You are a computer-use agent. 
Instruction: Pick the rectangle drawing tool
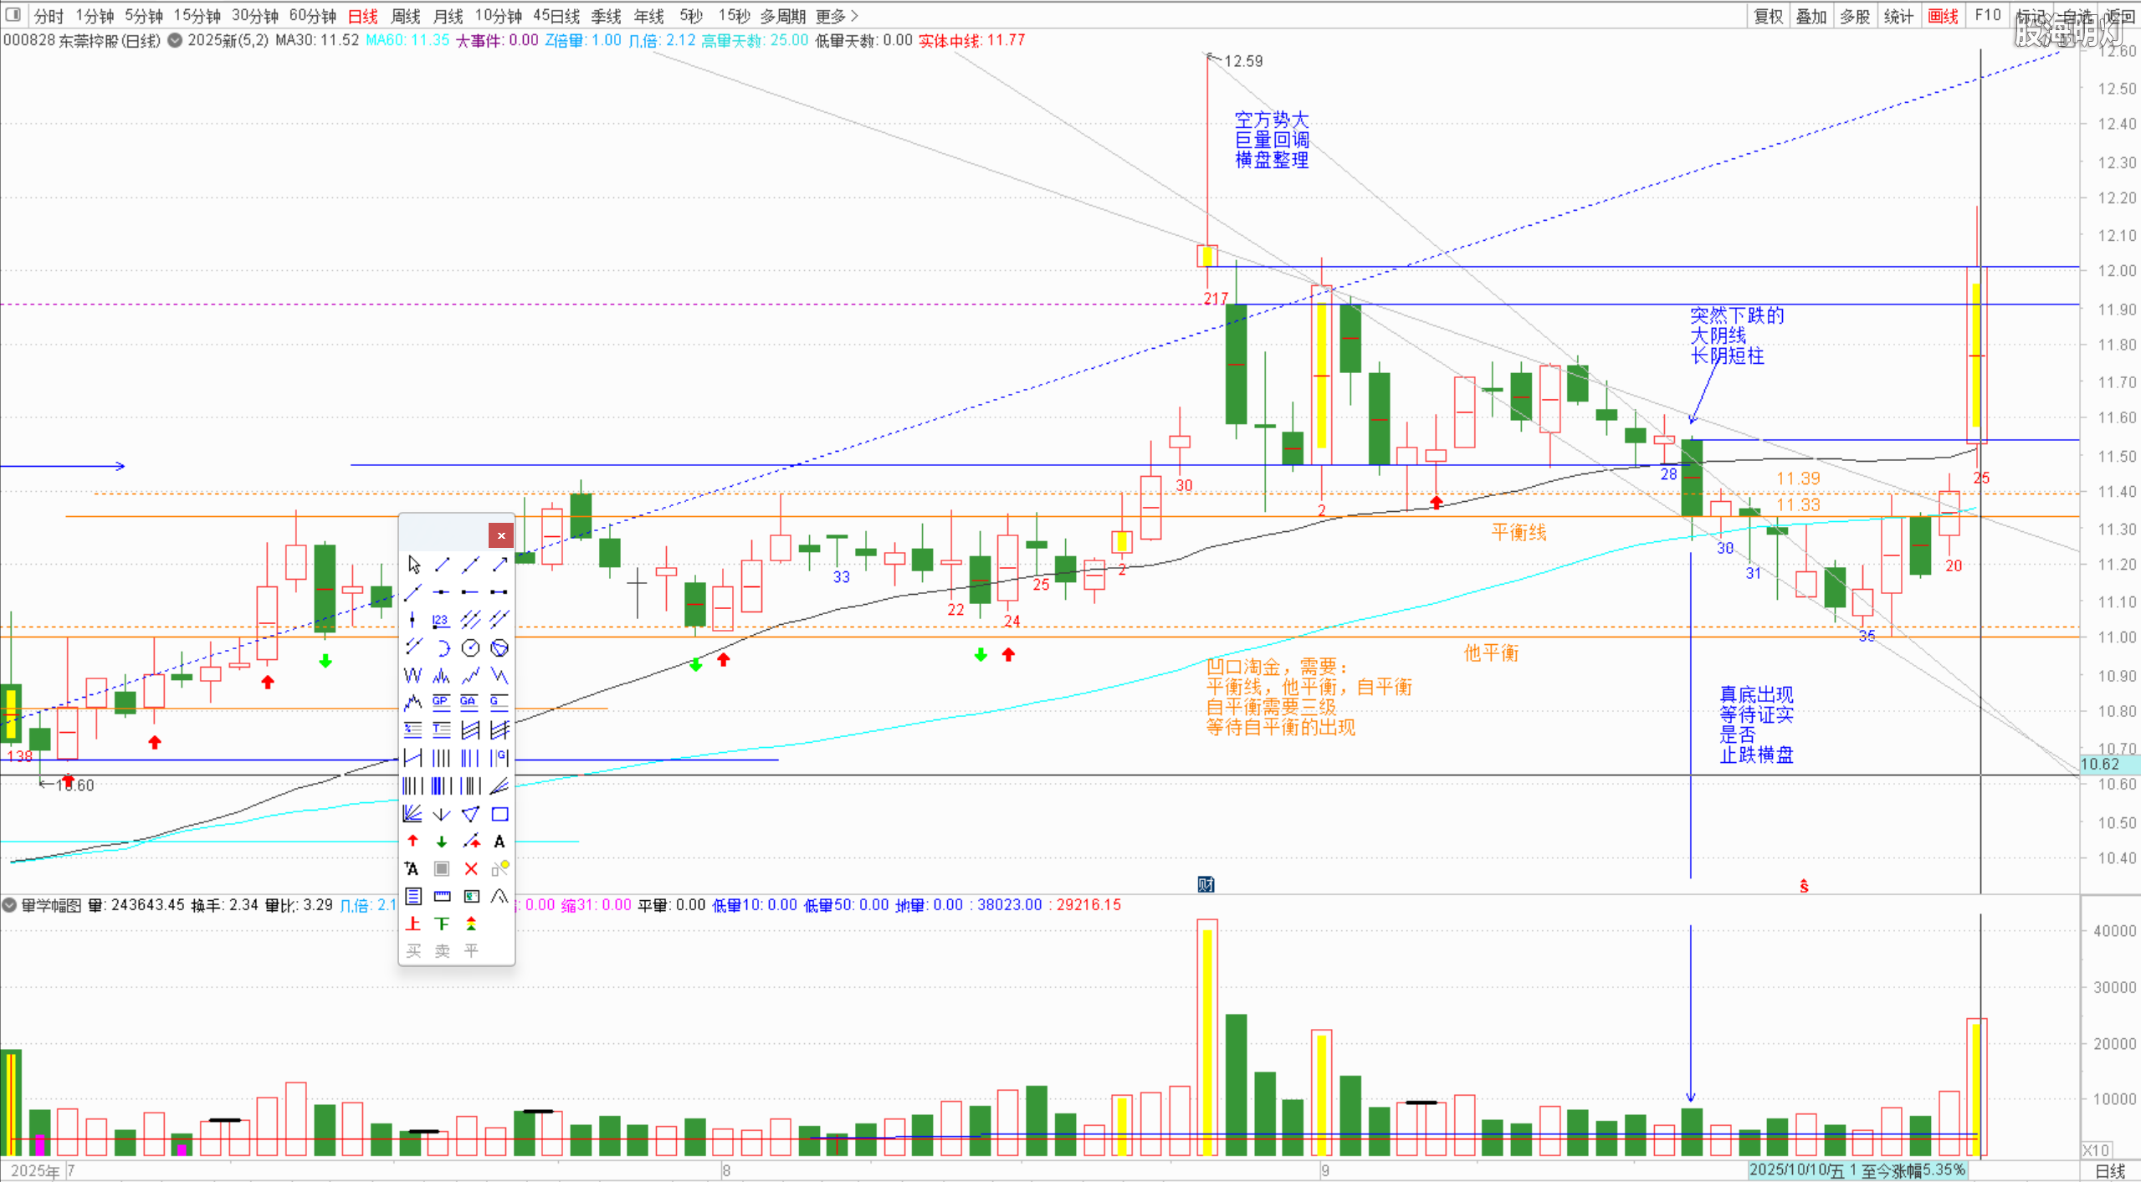tap(499, 814)
